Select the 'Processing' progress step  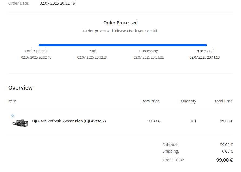click(x=148, y=51)
